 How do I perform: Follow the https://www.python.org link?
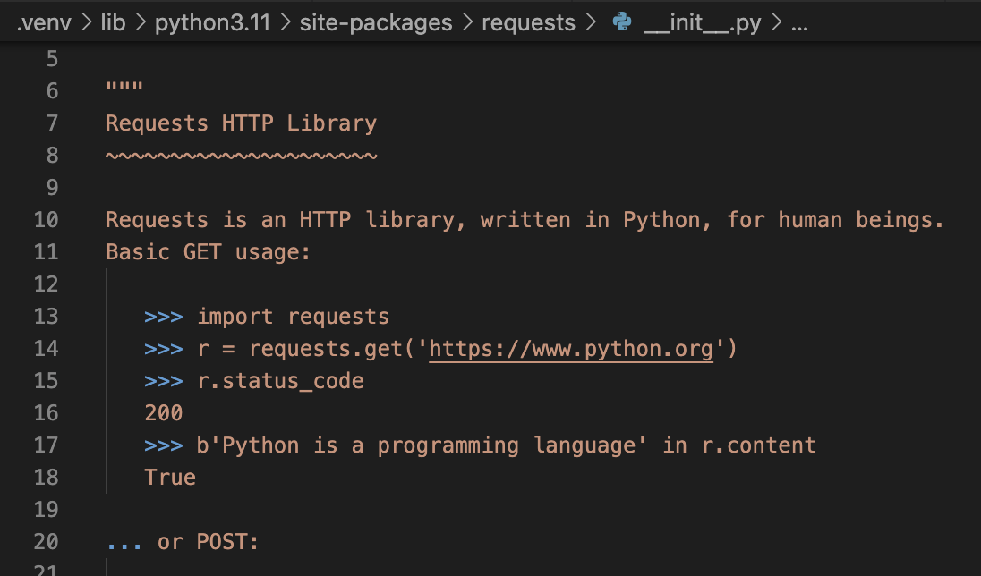(x=571, y=349)
